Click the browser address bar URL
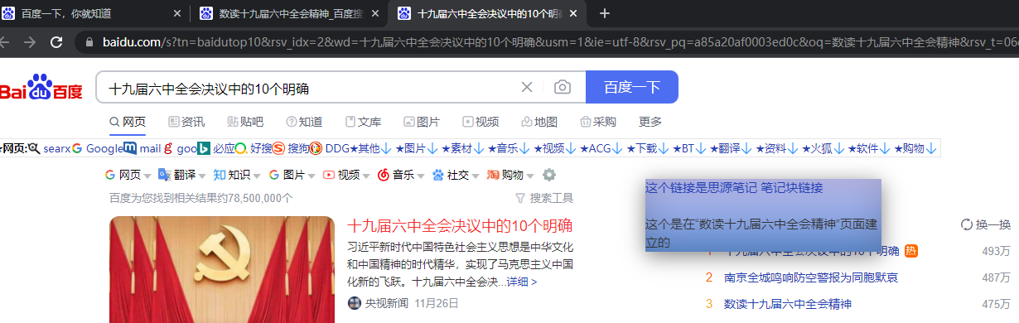1019x323 pixels. (560, 41)
